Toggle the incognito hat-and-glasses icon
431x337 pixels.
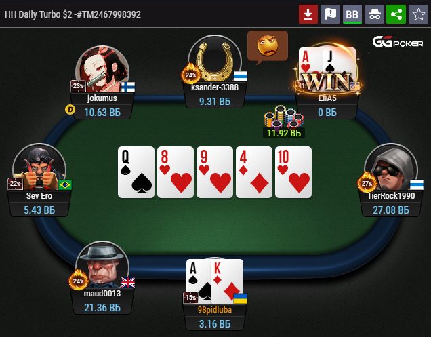tap(374, 14)
